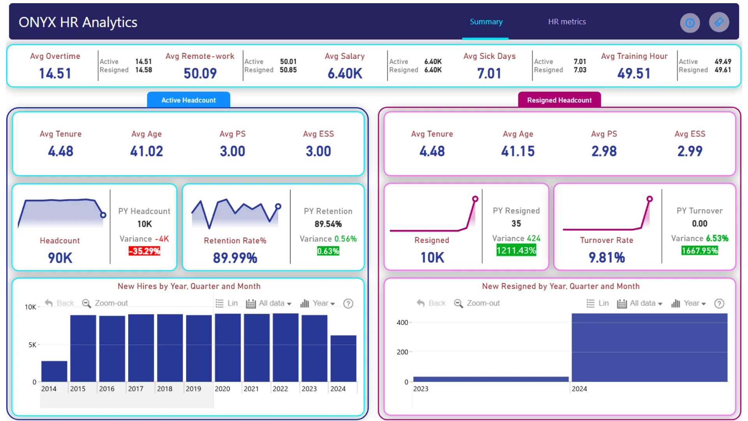Toggle Lin scale in New Resigned chart
Image resolution: width=748 pixels, height=421 pixels.
pyautogui.click(x=598, y=303)
